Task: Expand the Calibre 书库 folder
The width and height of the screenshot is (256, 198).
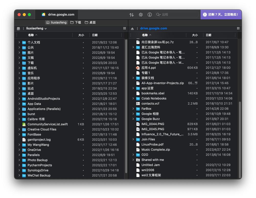Action: (x=19, y=119)
